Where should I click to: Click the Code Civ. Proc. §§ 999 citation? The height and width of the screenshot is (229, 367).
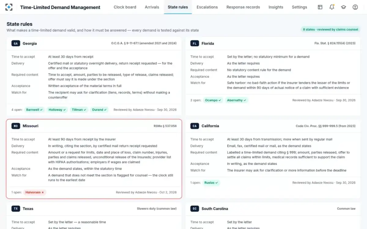click(x=326, y=126)
